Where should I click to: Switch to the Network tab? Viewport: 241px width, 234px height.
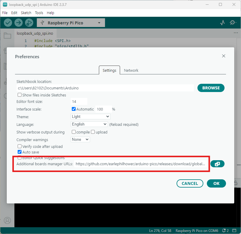131,71
